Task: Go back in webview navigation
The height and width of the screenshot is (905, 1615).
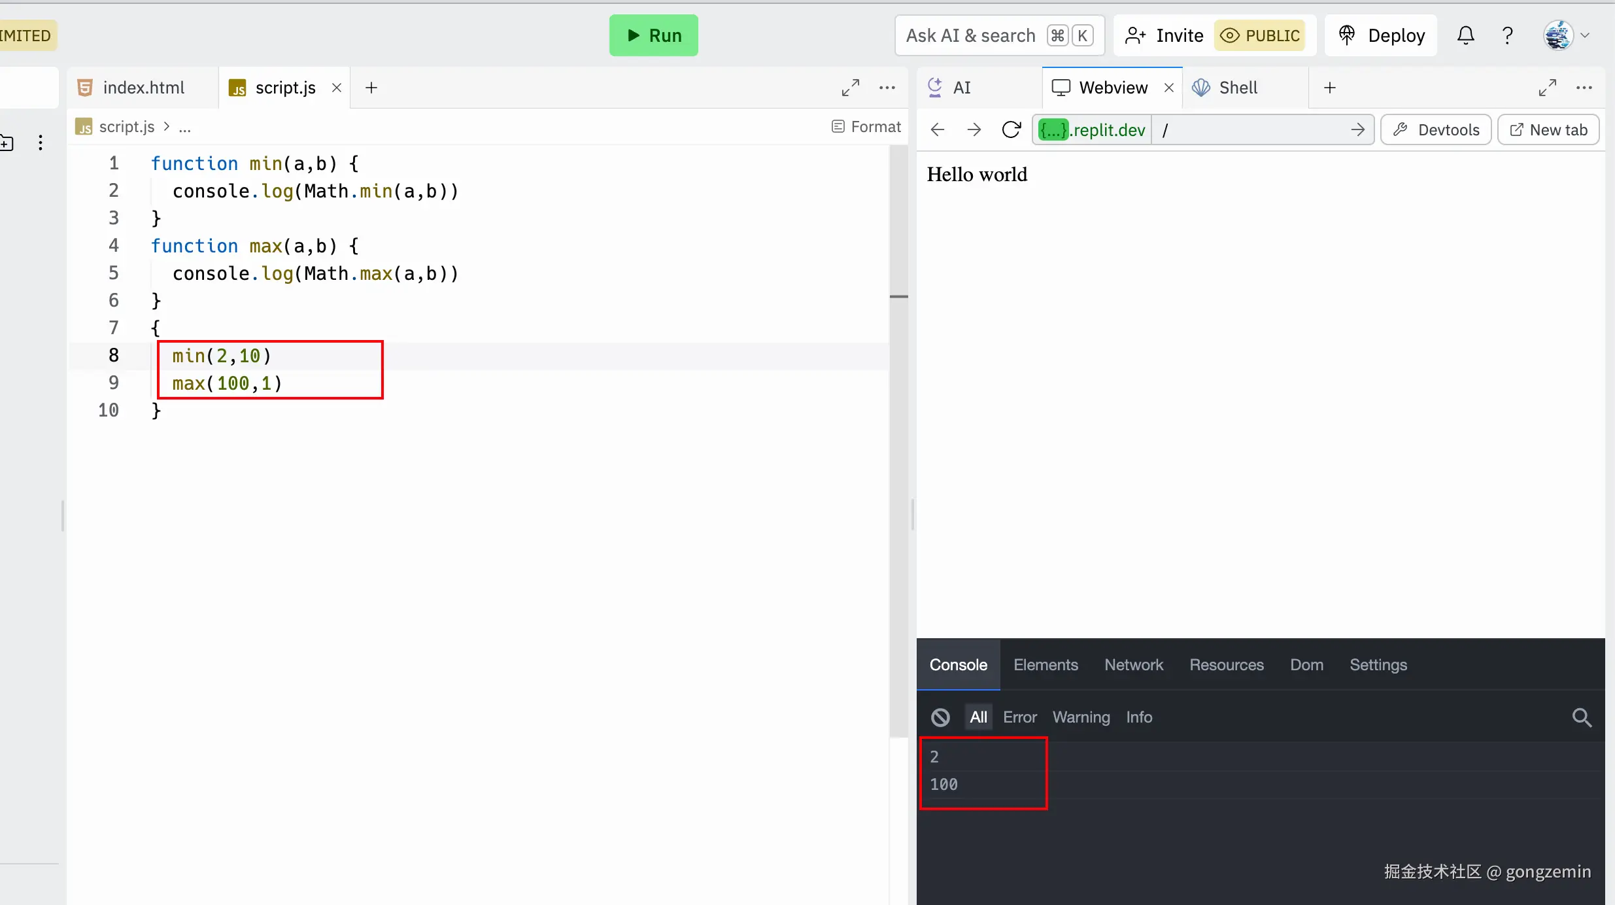Action: click(x=937, y=129)
